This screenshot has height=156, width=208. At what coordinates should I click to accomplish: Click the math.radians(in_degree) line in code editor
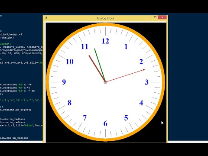tap(16, 110)
